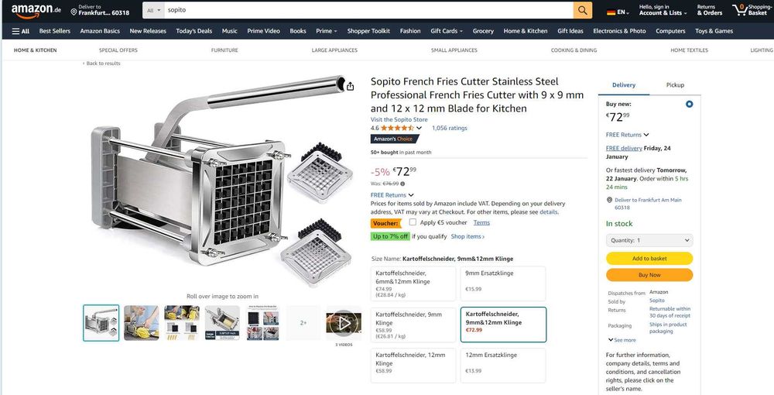Click the info icon beside Was price

point(402,184)
